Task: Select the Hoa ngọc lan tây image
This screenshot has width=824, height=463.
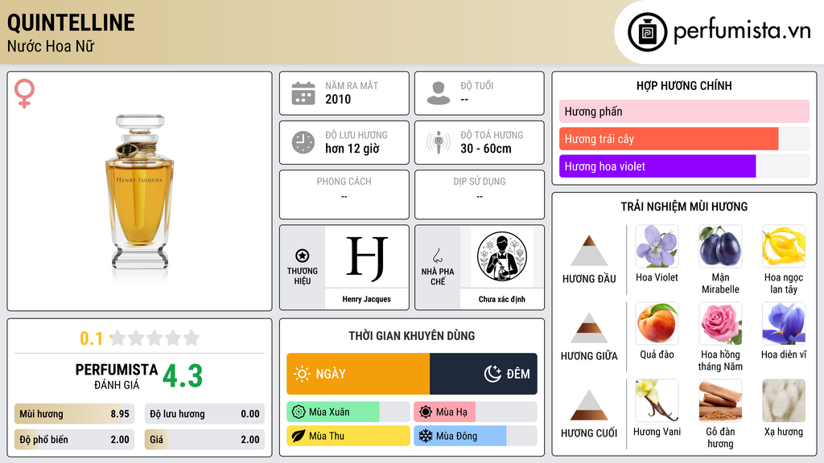Action: [784, 246]
